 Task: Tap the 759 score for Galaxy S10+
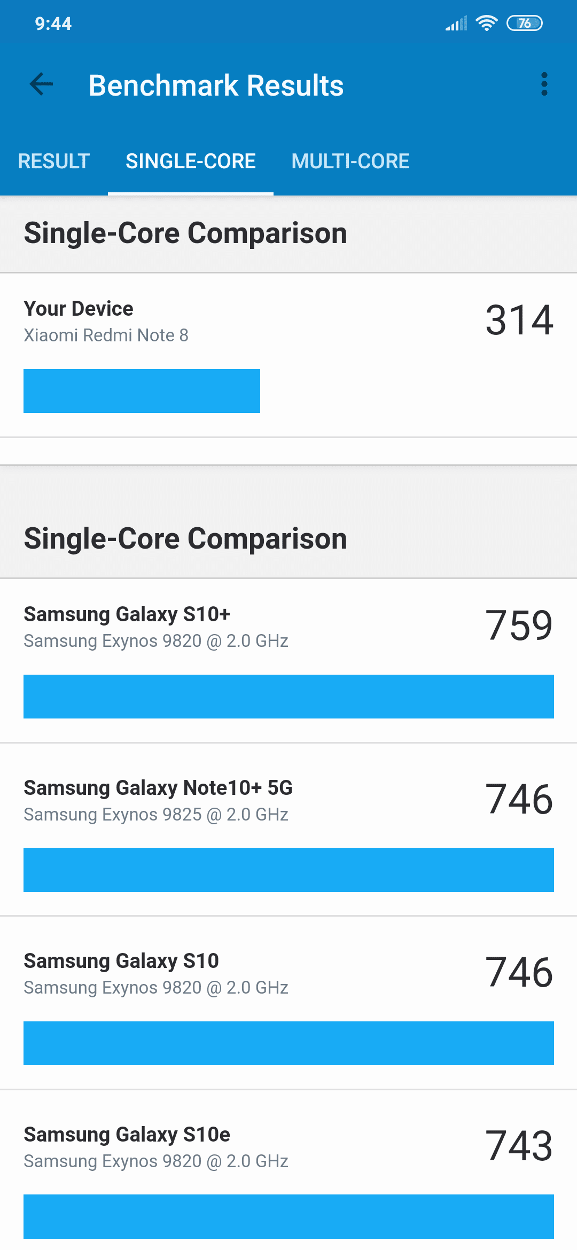[519, 626]
